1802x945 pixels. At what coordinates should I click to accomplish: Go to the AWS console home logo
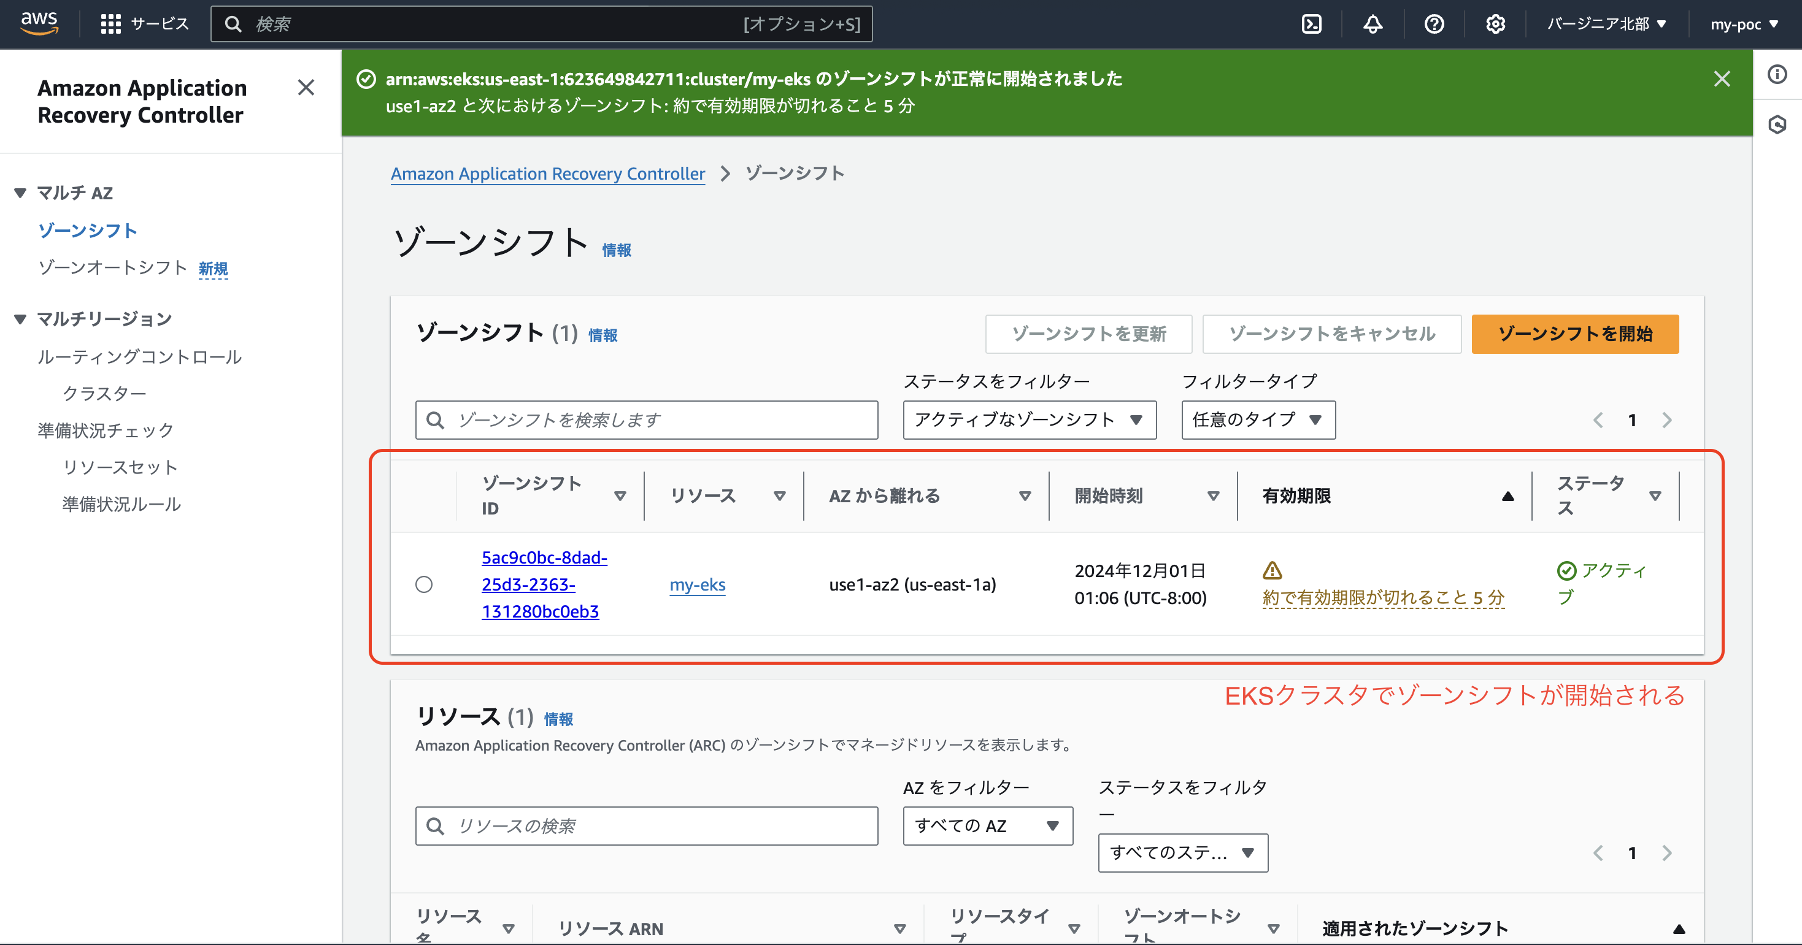pos(39,23)
